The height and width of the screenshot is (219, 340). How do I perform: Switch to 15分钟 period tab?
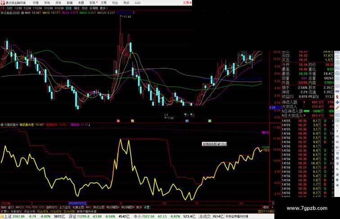click(x=37, y=8)
